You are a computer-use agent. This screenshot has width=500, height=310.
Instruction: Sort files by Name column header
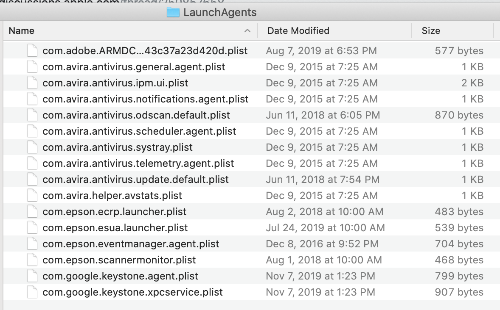point(22,31)
